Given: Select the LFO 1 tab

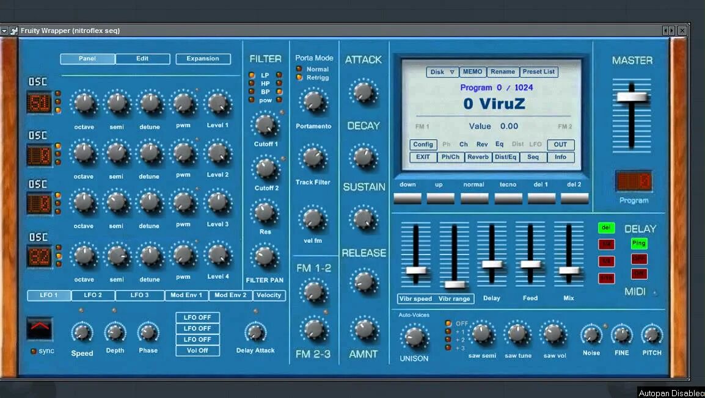Looking at the screenshot, I should coord(48,295).
